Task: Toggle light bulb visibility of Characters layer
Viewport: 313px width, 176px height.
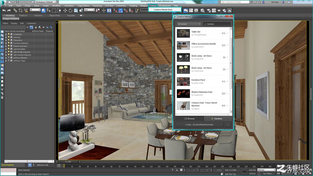Action: click(x=9, y=40)
